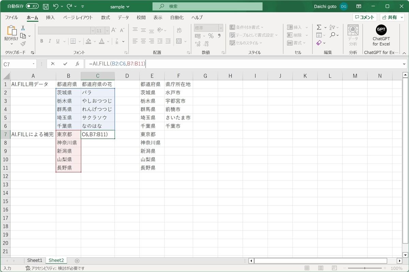This screenshot has height=272, width=409.
Task: Open テーブルとして書式設定 dropdown
Action: (254, 35)
